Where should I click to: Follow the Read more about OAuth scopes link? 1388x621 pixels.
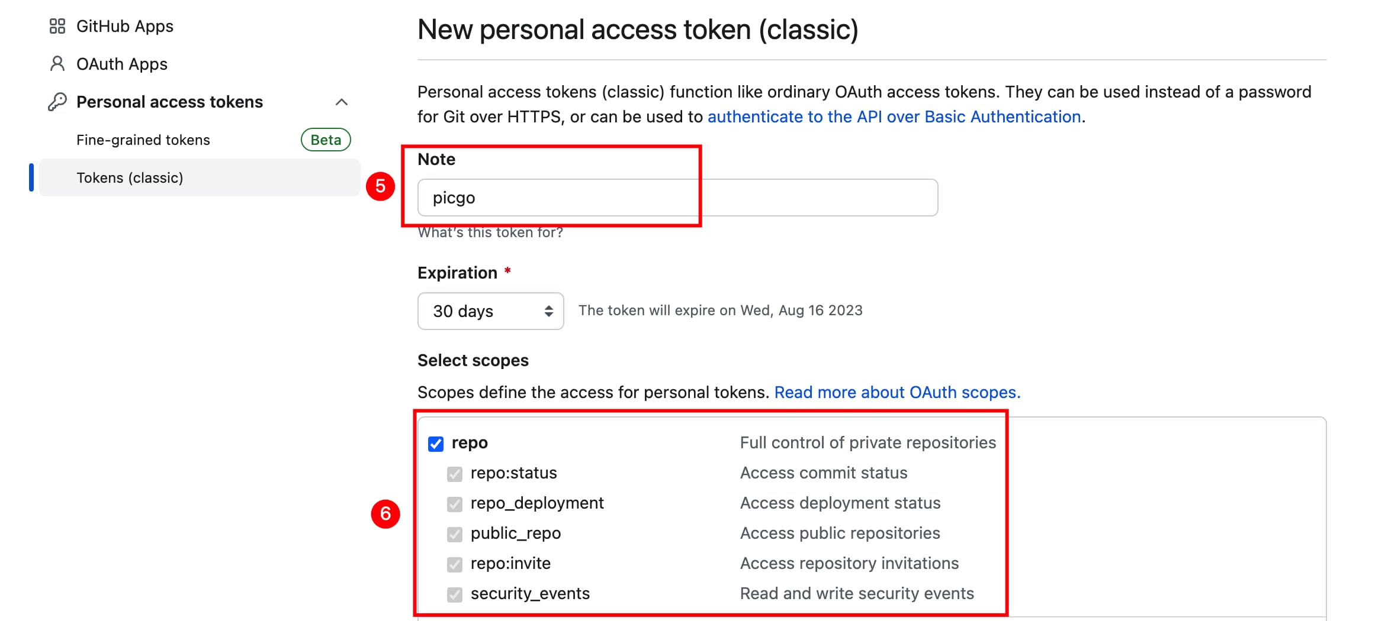click(897, 393)
